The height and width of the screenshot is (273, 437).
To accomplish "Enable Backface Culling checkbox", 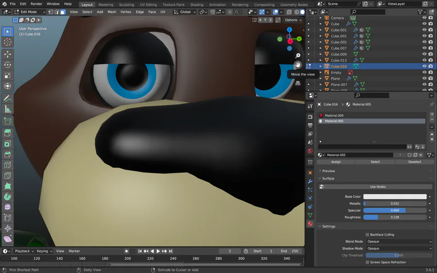I will pos(368,235).
